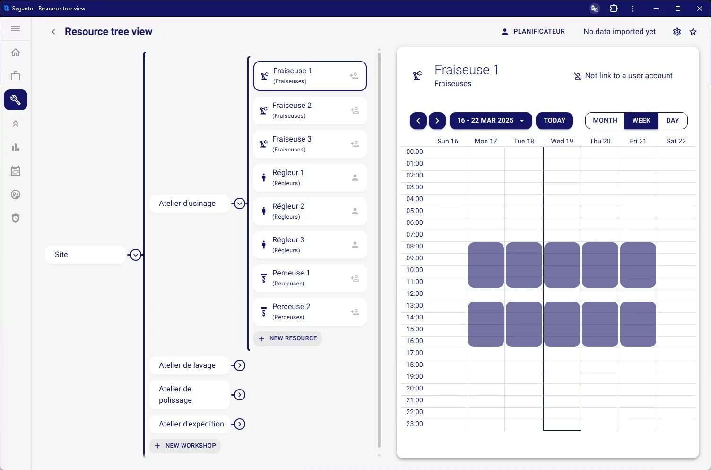Click the add-user icon on Fraiseuse 2 card
711x470 pixels.
click(x=355, y=110)
